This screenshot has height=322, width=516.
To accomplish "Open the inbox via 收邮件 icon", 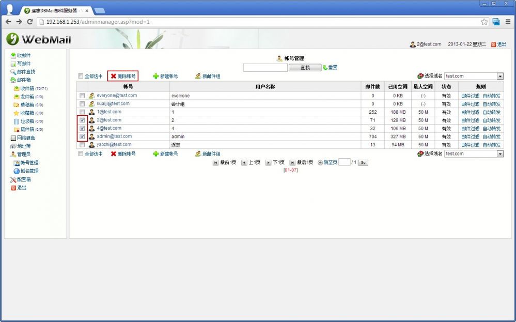I will [x=13, y=55].
